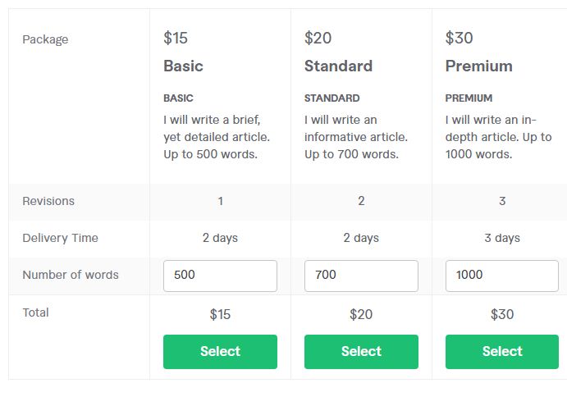
Task: Click the Standard package heading
Action: (x=338, y=66)
